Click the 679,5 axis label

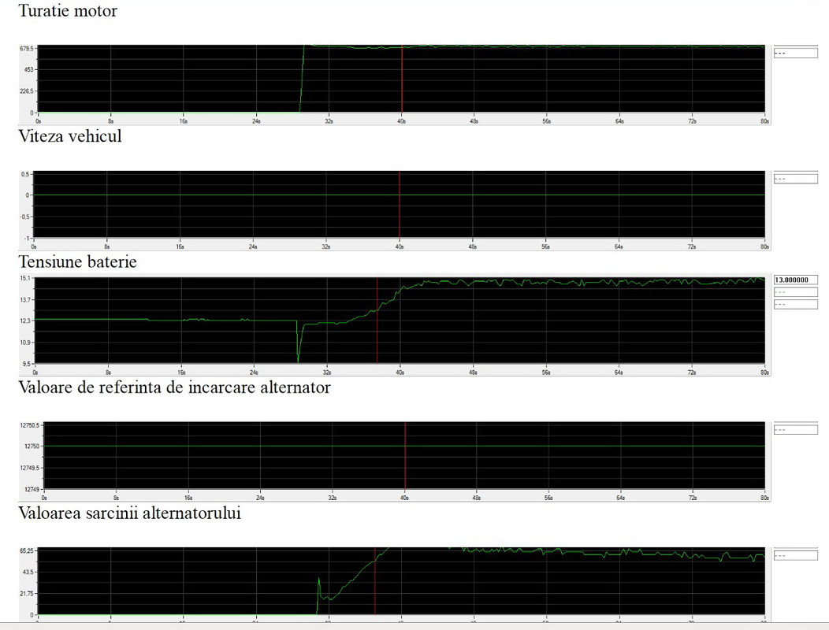(27, 49)
